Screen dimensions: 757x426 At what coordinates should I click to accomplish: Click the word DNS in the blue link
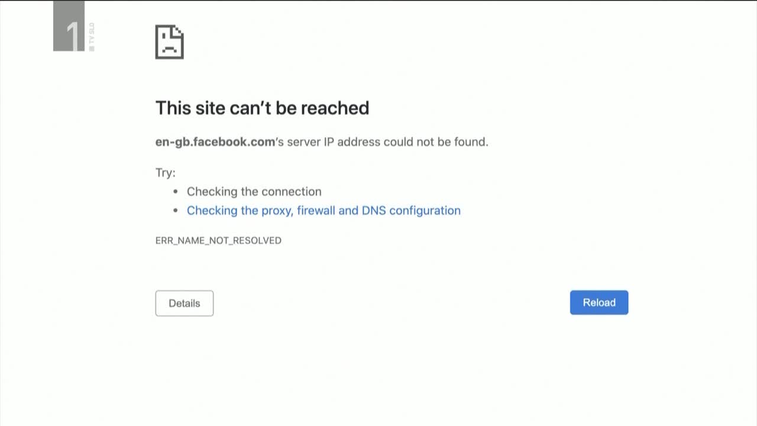(x=374, y=211)
